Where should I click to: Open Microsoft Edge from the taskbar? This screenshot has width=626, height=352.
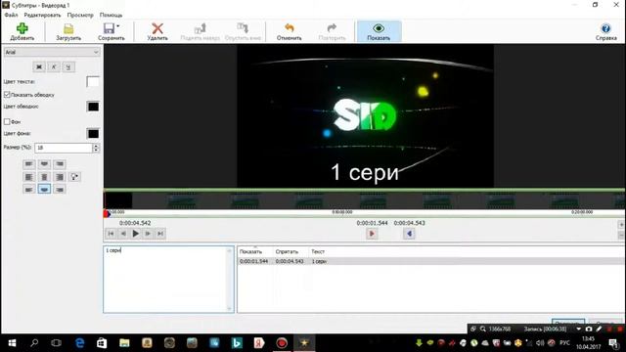80,343
